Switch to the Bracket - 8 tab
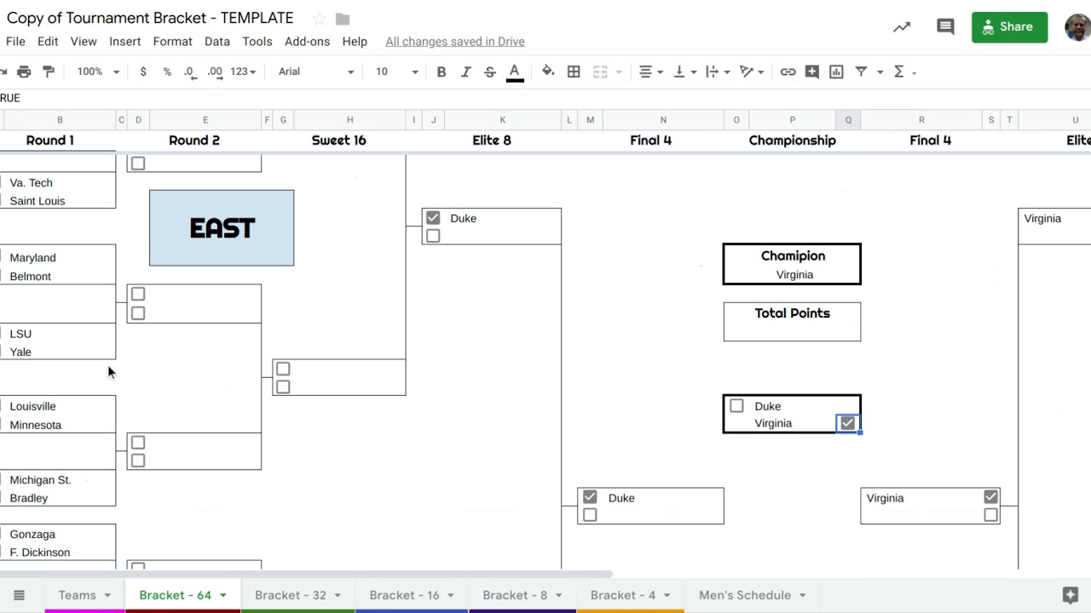 pyautogui.click(x=515, y=595)
